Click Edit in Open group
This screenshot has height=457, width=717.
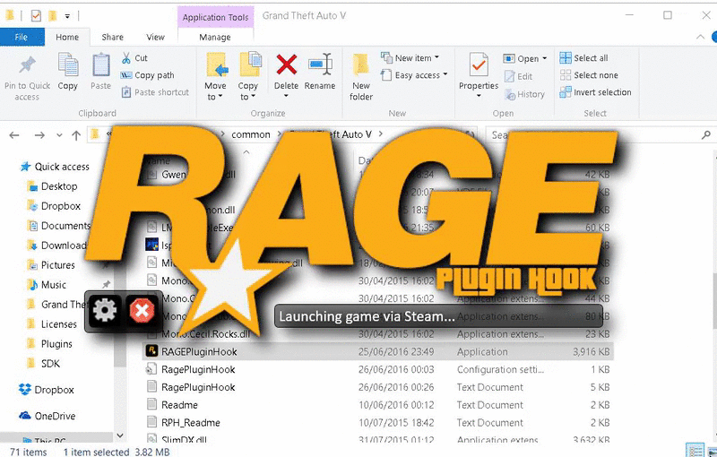coord(518,76)
